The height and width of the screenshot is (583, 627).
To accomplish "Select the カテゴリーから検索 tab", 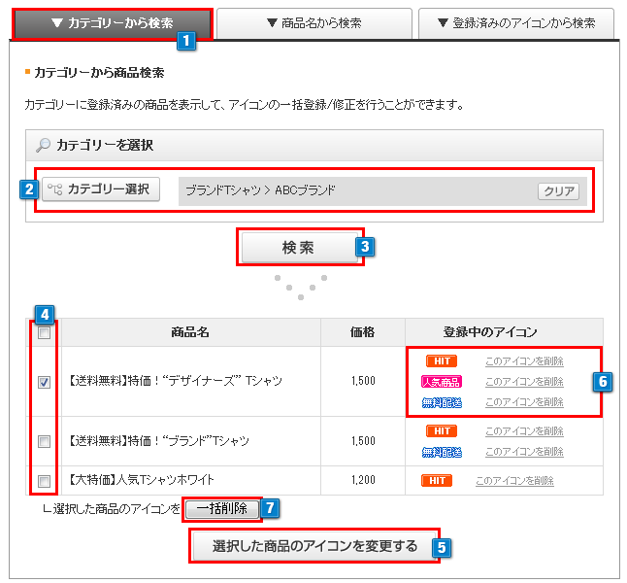I will [x=112, y=23].
